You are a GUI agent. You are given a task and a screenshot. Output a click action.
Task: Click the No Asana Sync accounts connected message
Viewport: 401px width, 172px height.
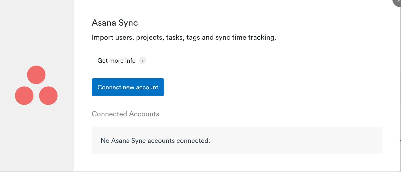click(155, 141)
